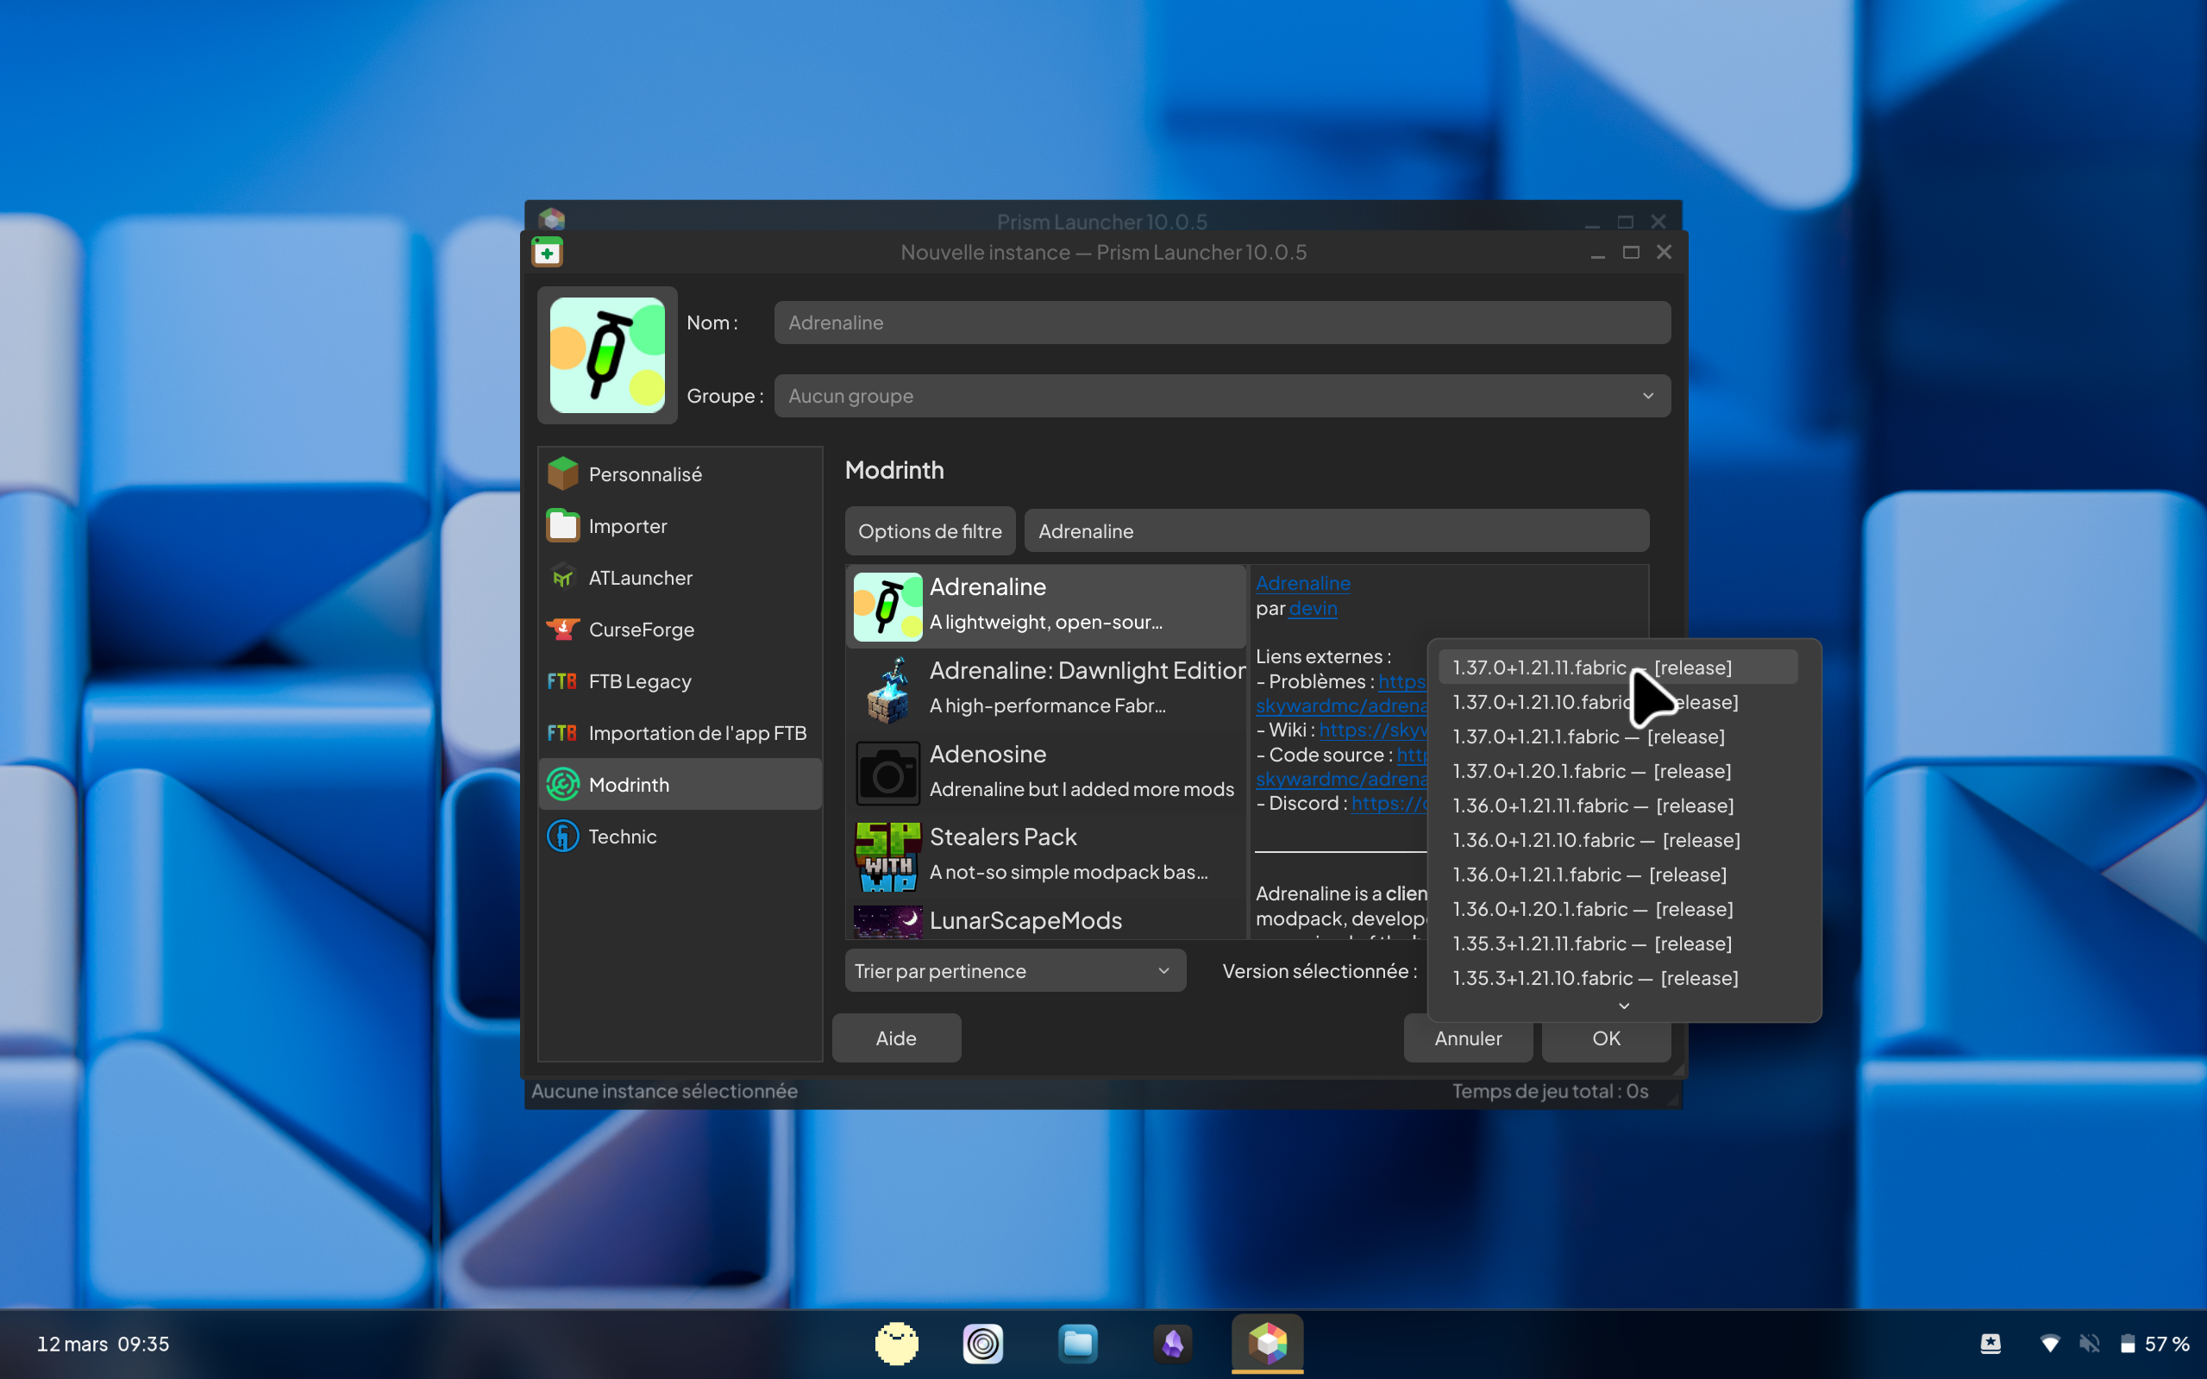Click the clock showing 12 mars 09:35
Viewport: 2207px width, 1379px height.
[103, 1344]
